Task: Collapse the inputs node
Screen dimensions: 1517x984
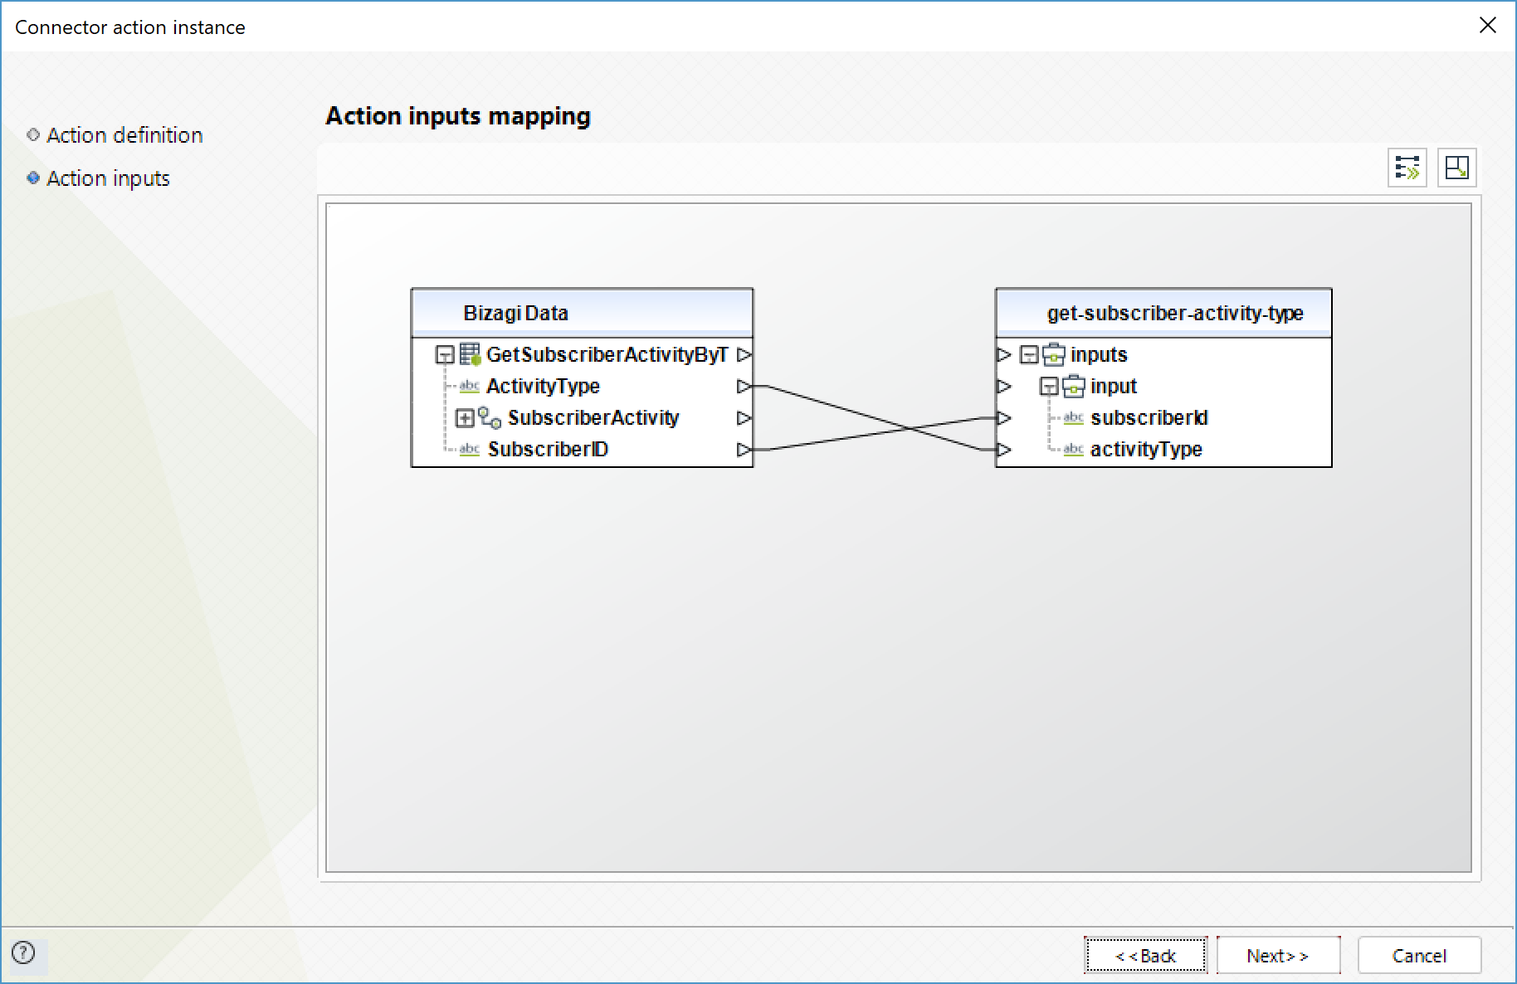Action: coord(1029,355)
